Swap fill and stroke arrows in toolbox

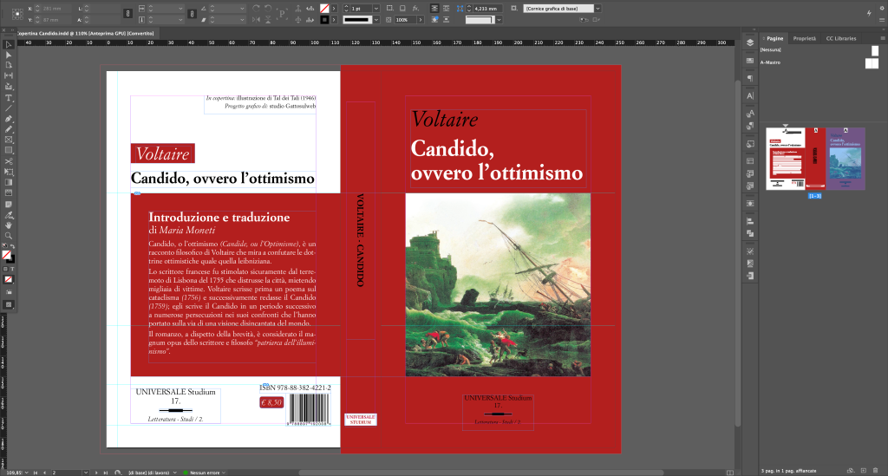(x=12, y=246)
